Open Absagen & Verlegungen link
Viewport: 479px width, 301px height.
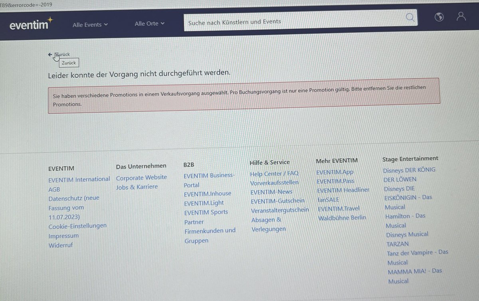(x=268, y=224)
